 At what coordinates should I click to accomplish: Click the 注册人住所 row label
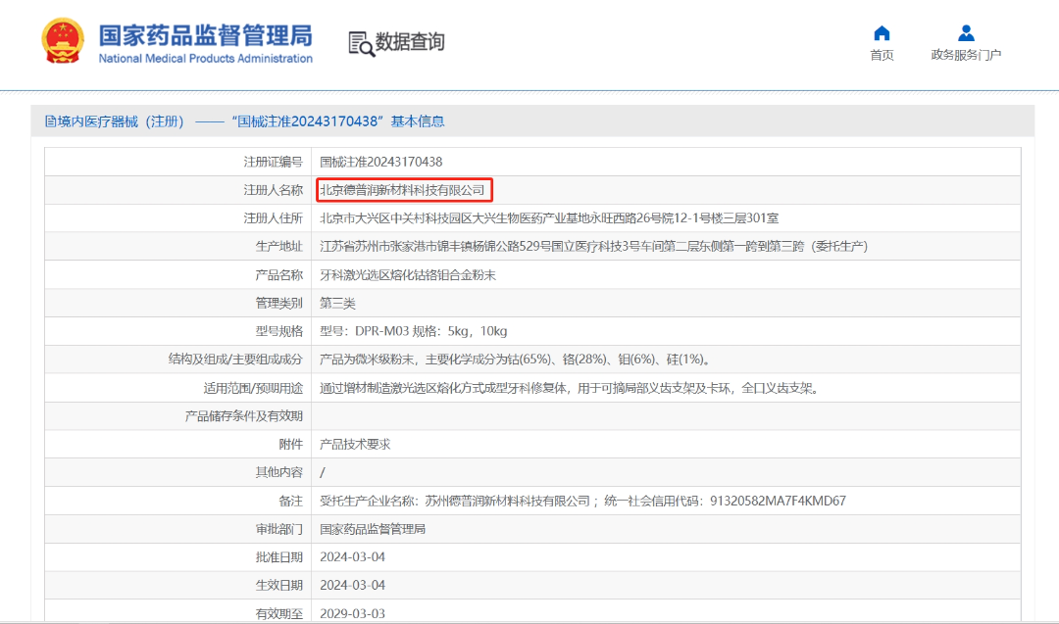(x=273, y=217)
